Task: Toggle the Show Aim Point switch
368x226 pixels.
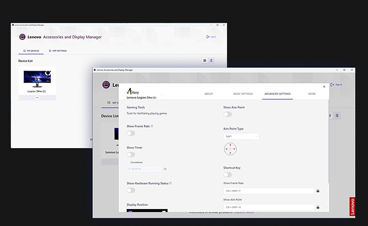Action: pos(228,114)
